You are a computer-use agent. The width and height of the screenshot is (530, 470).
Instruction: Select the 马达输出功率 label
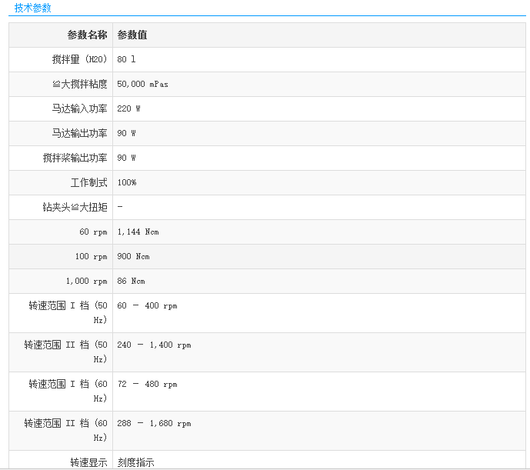79,133
